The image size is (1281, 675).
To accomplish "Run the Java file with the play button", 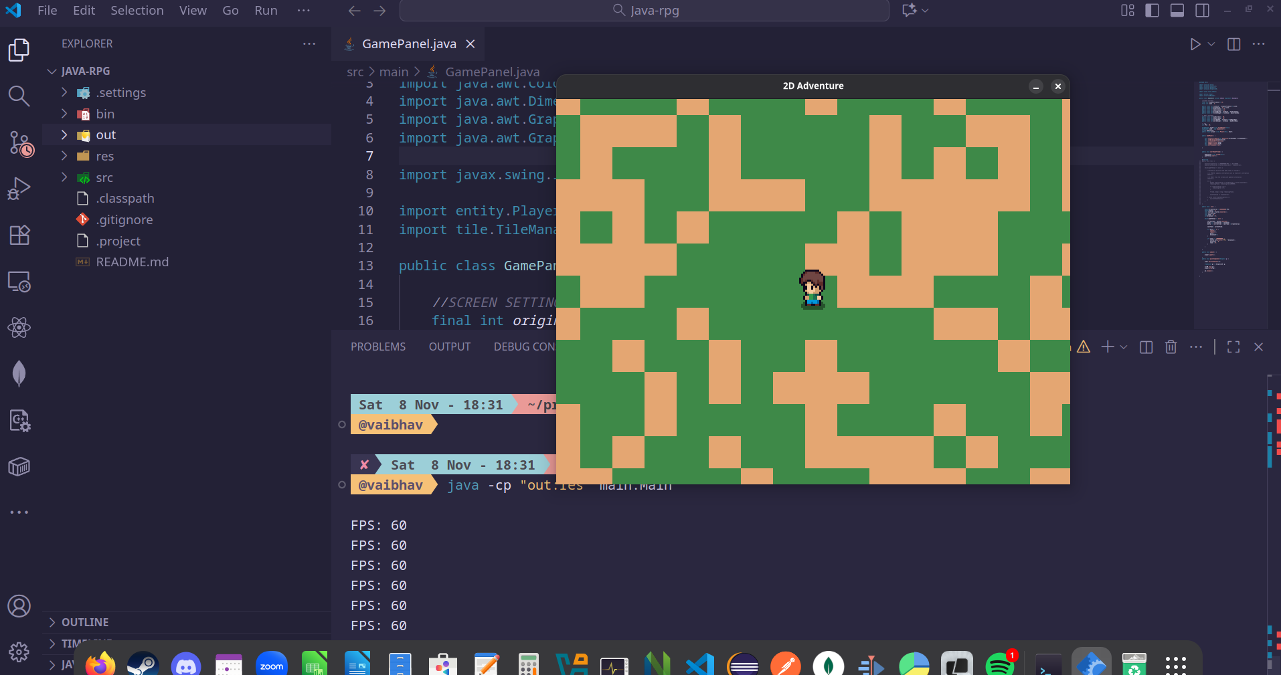I will [1195, 43].
